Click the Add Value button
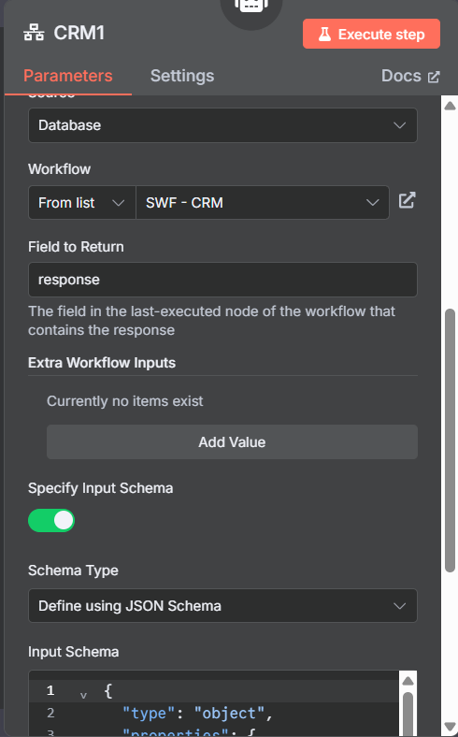The image size is (458, 737). tap(232, 441)
